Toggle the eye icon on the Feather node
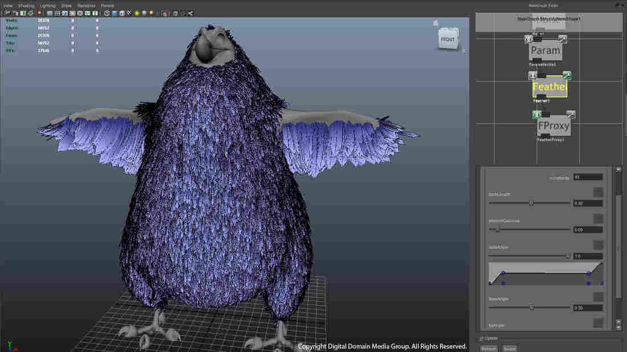The width and height of the screenshot is (627, 352). pos(532,76)
